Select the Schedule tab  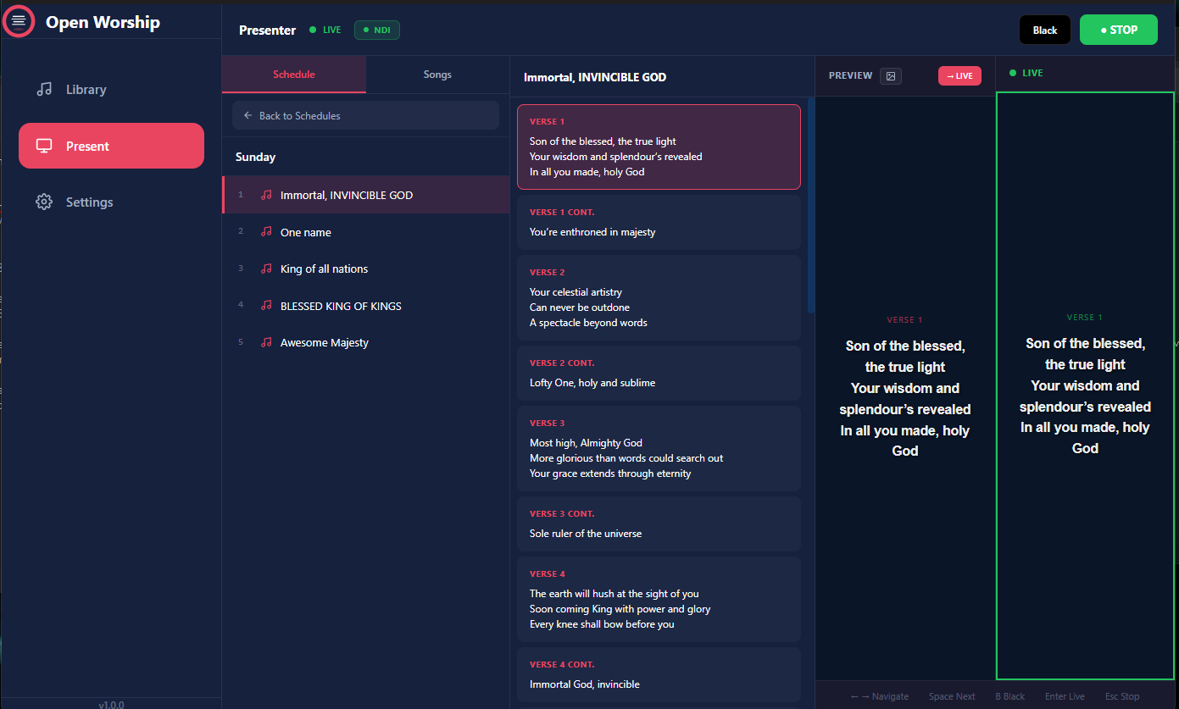(293, 75)
